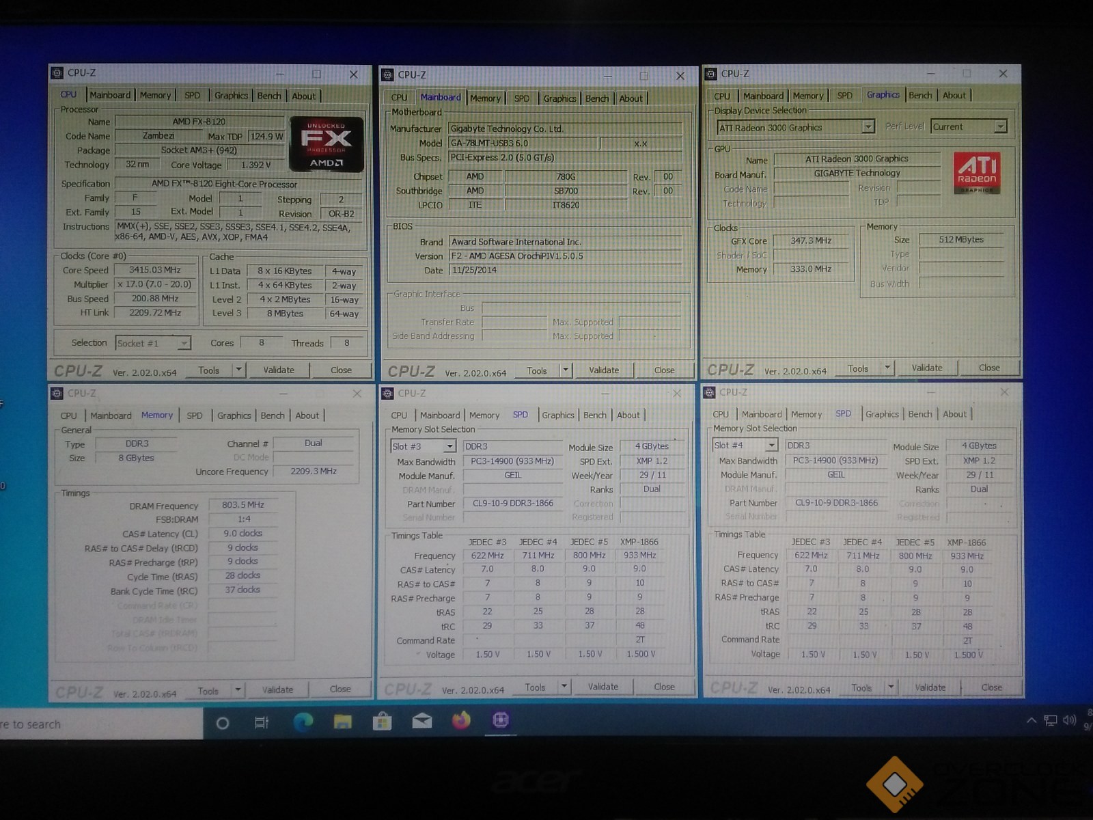Expand Tools arrow in the processor window
The image size is (1093, 820).
[x=238, y=370]
